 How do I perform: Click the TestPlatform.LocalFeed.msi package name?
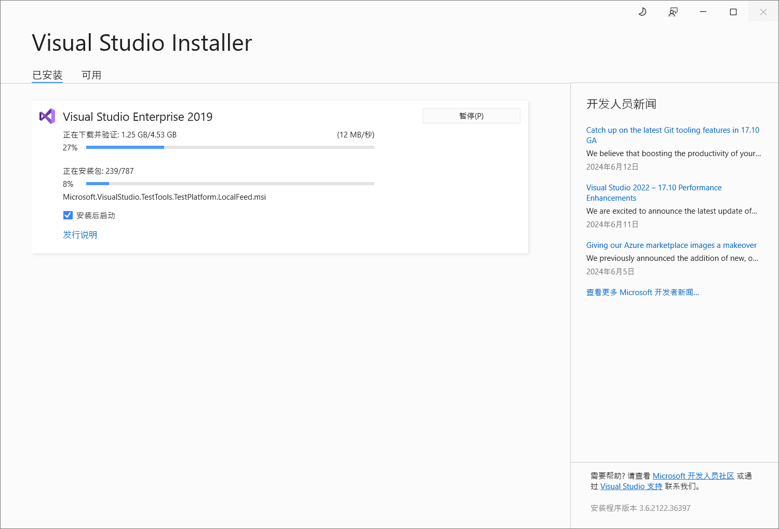(164, 197)
